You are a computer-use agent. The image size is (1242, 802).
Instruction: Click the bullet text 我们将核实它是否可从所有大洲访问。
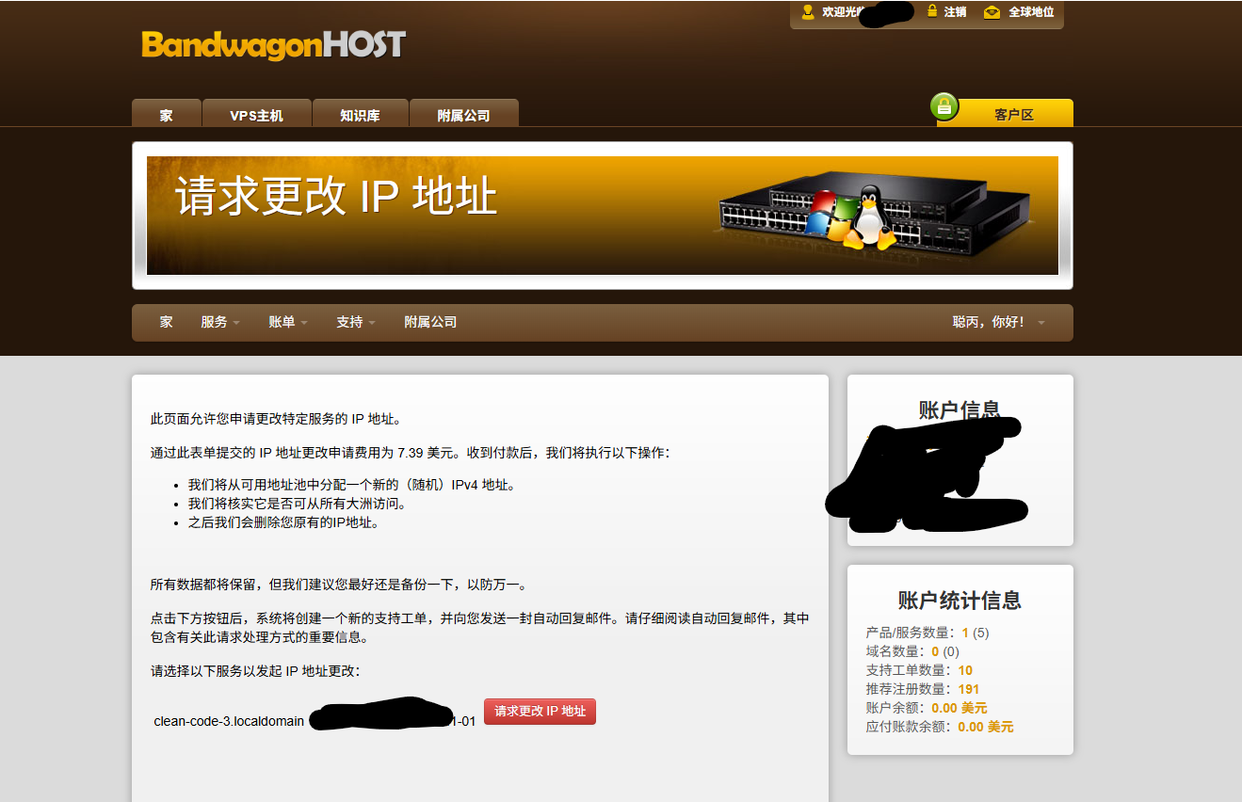coord(298,504)
